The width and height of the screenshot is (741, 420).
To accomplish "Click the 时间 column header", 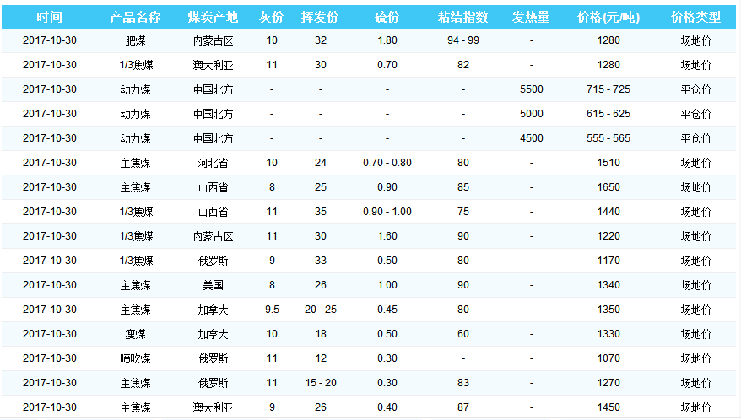I will tap(50, 17).
